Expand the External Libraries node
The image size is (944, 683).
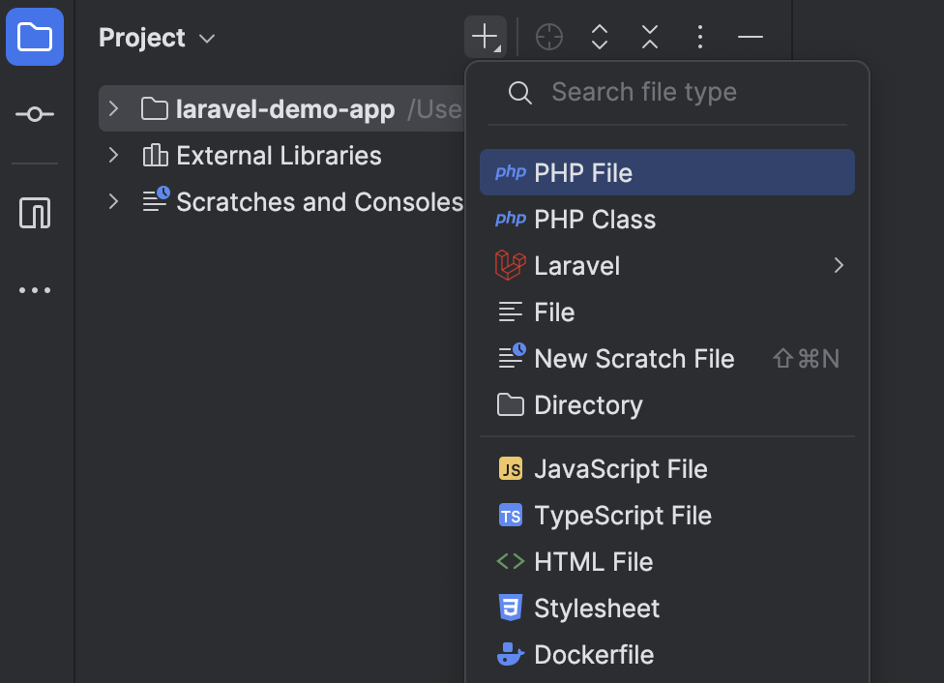coord(113,155)
